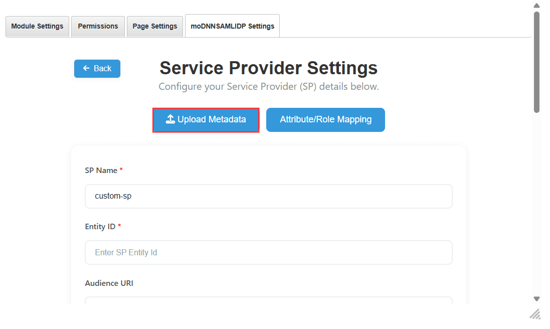Screen dimensions: 550x329
Task: Open the Page Settings tab
Action: pyautogui.click(x=154, y=26)
